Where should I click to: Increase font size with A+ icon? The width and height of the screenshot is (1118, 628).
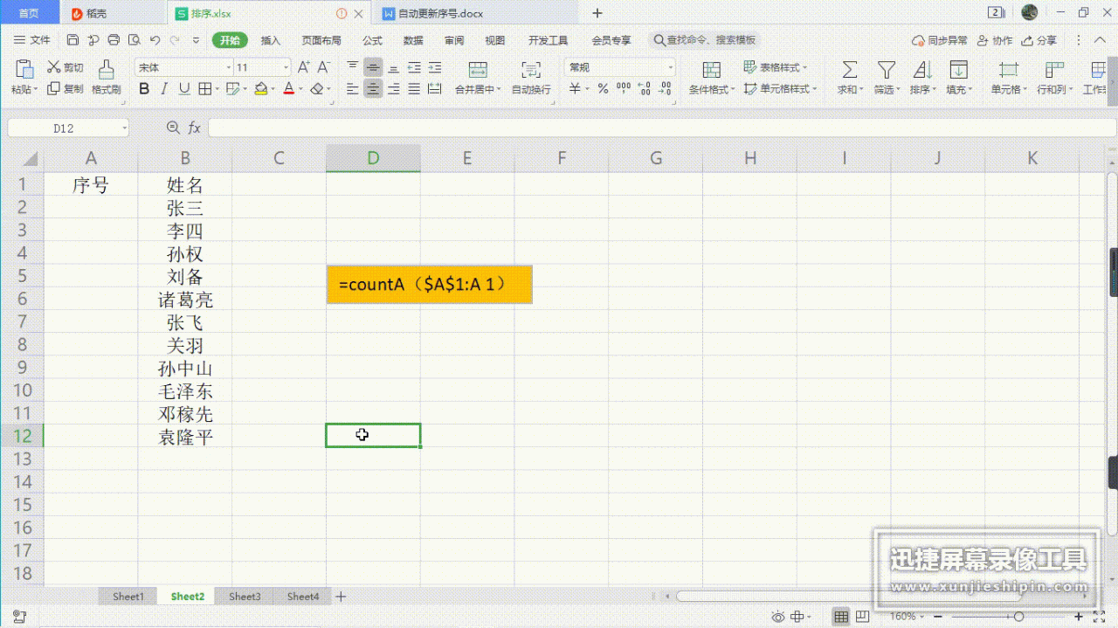tap(303, 67)
